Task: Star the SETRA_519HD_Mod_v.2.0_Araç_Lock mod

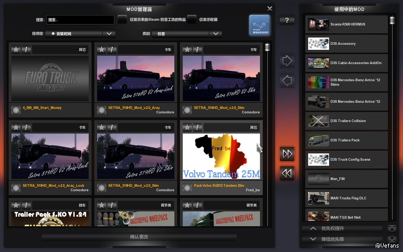Action: [16, 127]
